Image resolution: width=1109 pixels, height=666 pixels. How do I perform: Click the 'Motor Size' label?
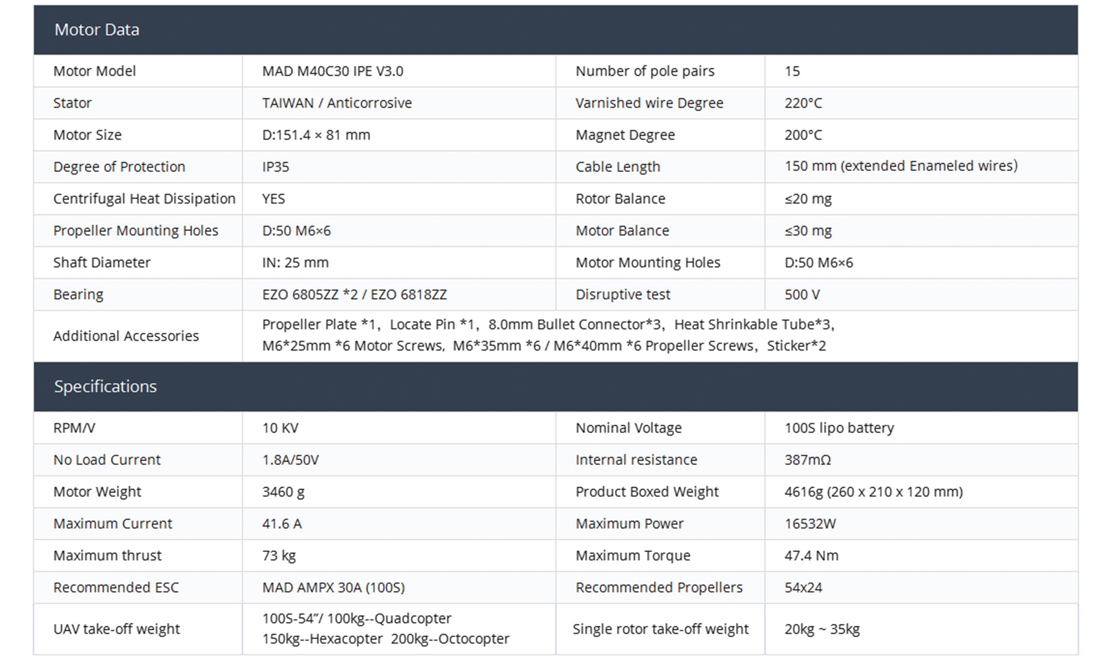point(87,135)
